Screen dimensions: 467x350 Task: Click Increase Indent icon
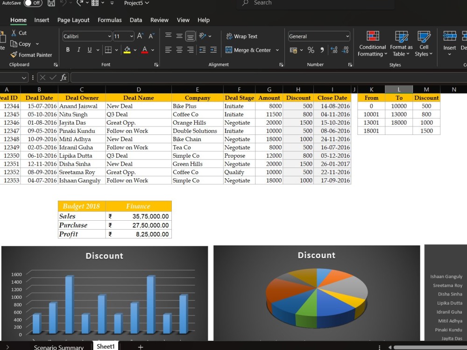pyautogui.click(x=213, y=50)
